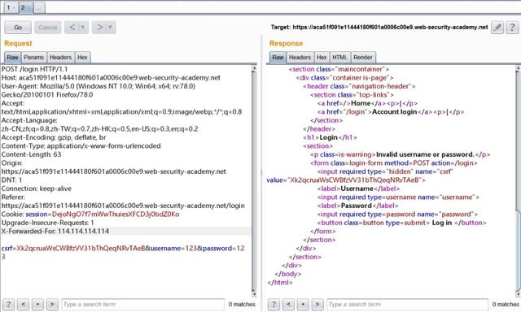Click the Content-Type header line
Viewport: 521px width, 312px height.
[81, 146]
